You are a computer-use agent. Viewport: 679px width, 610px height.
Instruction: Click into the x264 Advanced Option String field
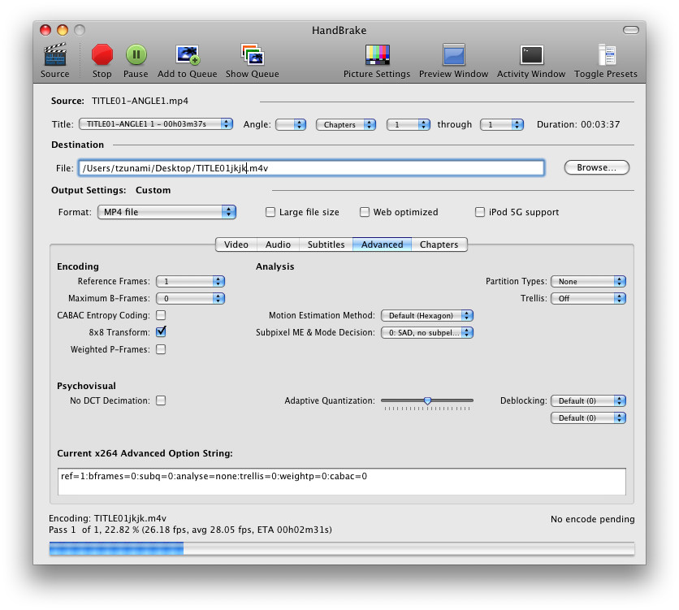tap(342, 482)
